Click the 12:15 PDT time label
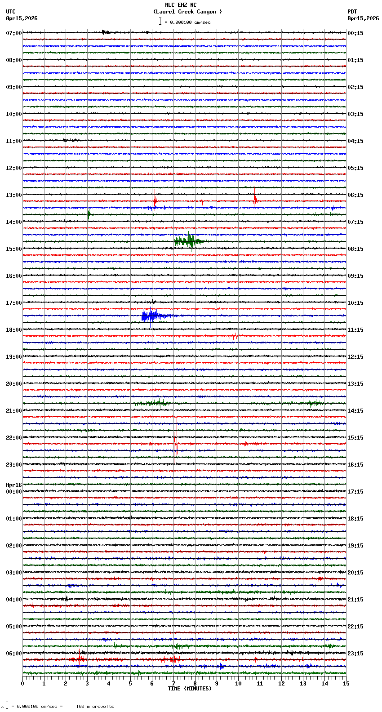 pyautogui.click(x=355, y=357)
